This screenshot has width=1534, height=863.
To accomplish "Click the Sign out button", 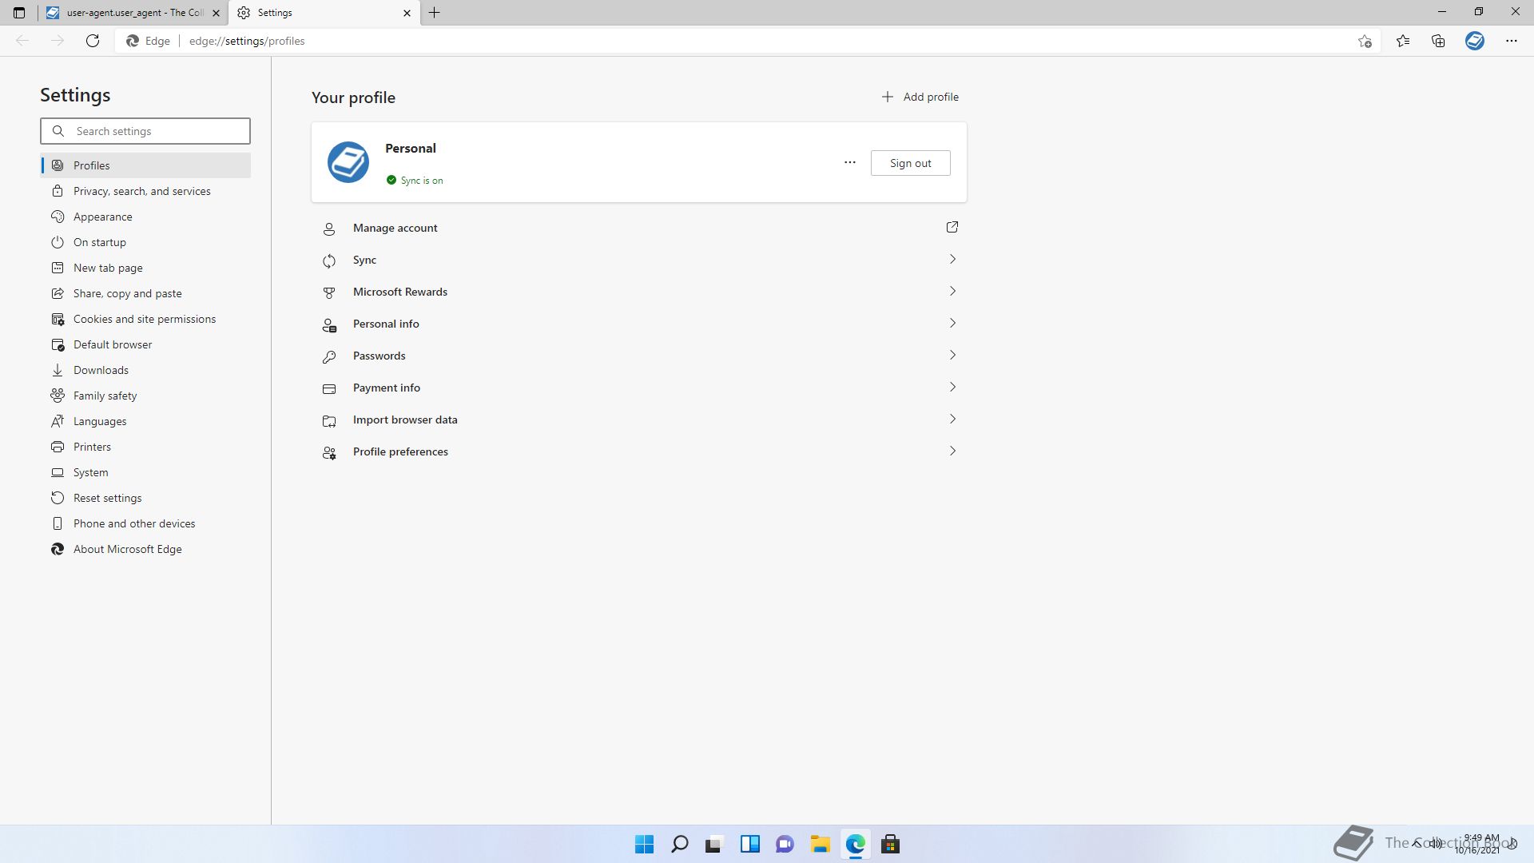I will click(910, 163).
